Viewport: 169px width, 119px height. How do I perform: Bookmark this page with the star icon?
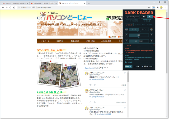point(148,8)
